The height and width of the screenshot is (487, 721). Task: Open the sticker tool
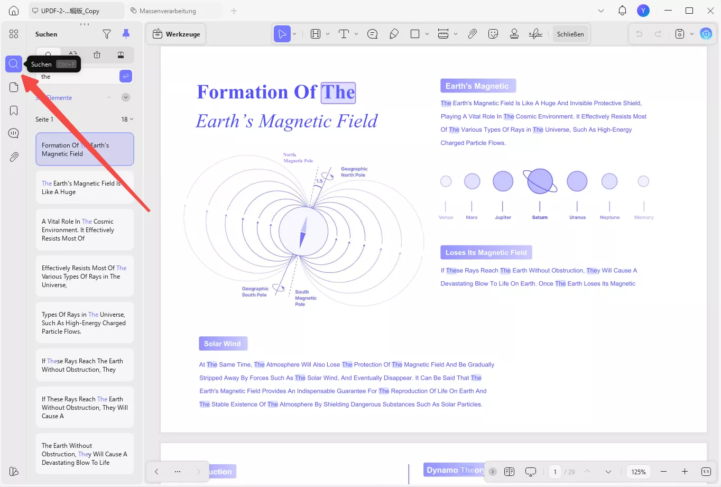tap(493, 34)
